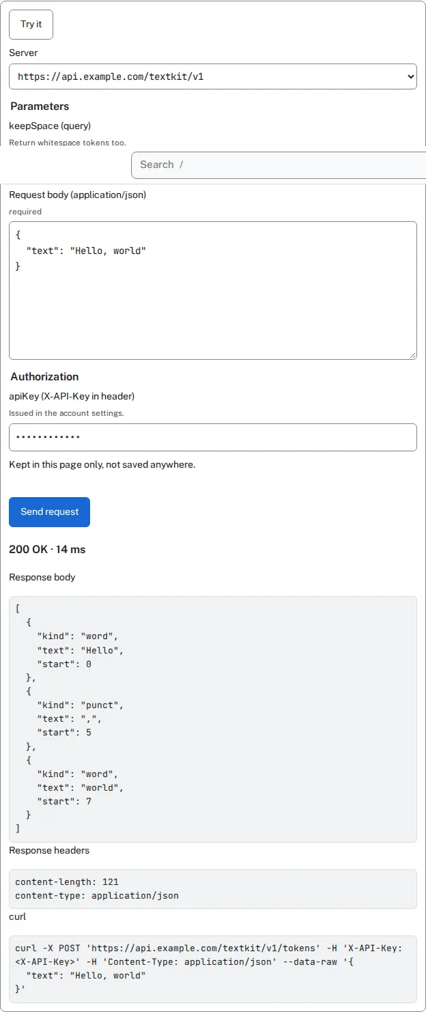Screen dimensions: 426x1012
Task: Click the "content-type: application/json" header line
Action: (x=97, y=895)
